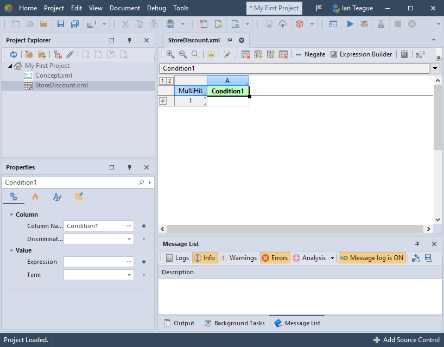Open the Term dropdown in Properties

pos(129,275)
